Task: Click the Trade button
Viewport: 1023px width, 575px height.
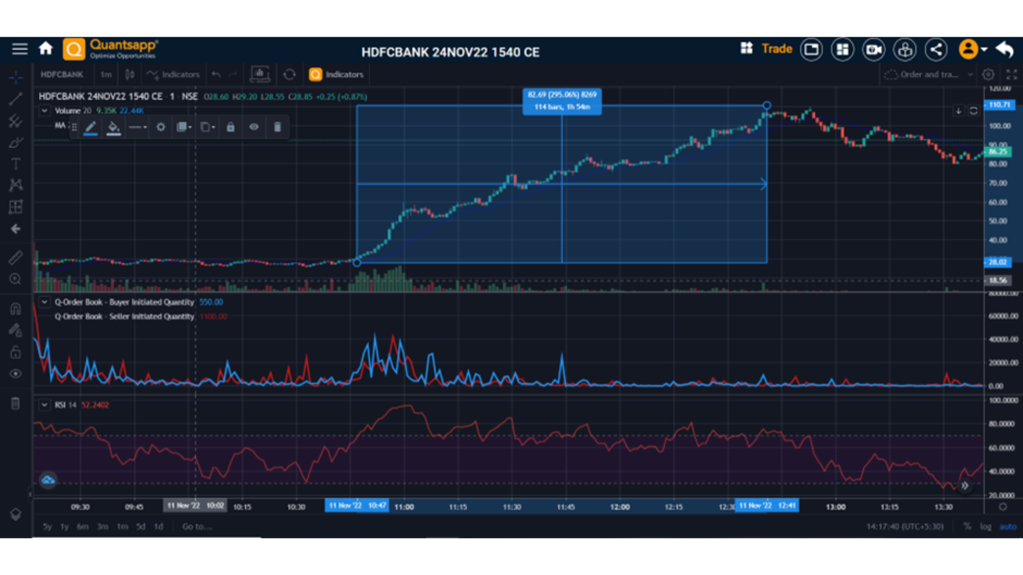Action: click(777, 49)
